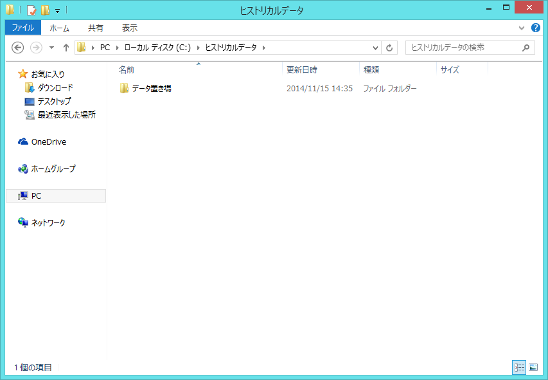Expand the ribbon with the chevron
The height and width of the screenshot is (380, 548).
[x=522, y=28]
